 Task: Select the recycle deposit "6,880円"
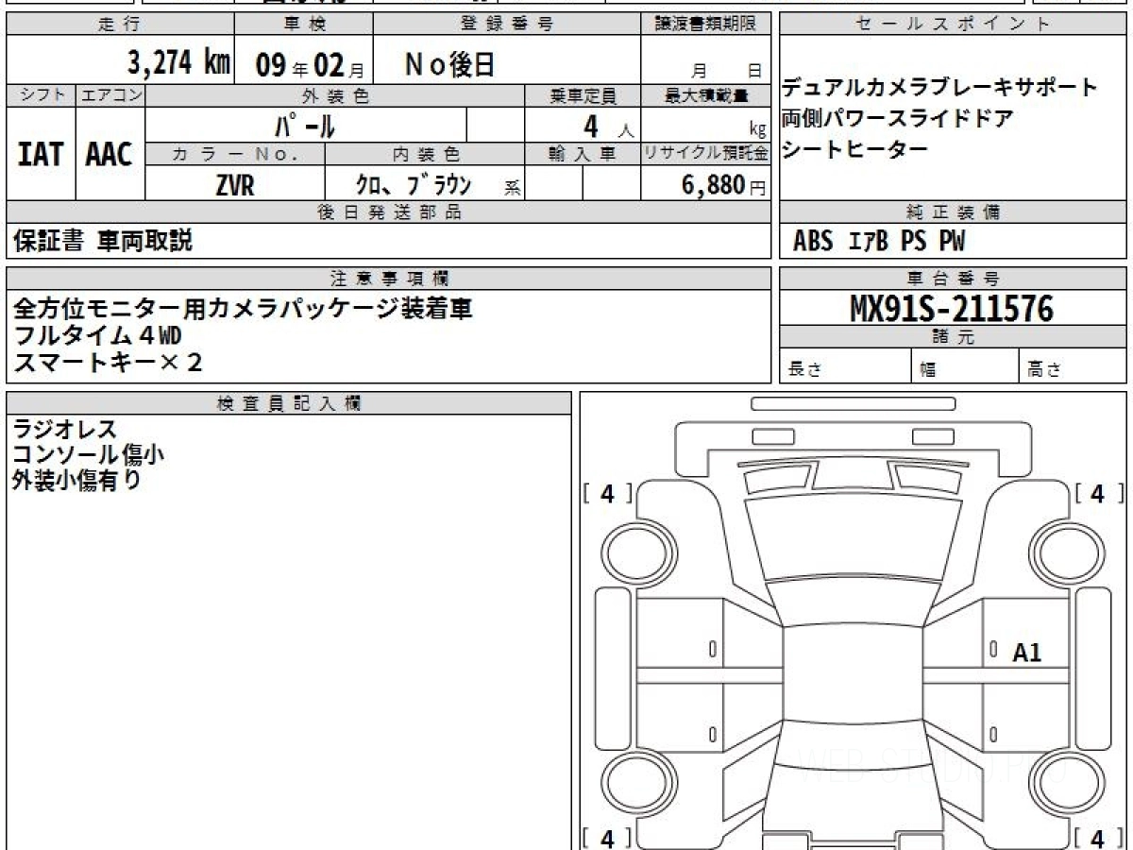(724, 185)
